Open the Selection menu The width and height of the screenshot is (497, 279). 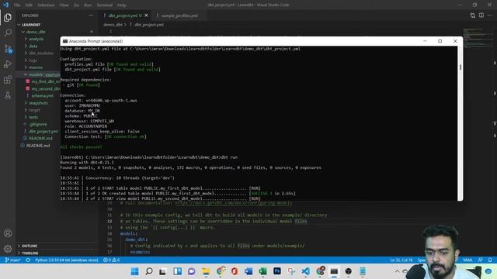[46, 5]
